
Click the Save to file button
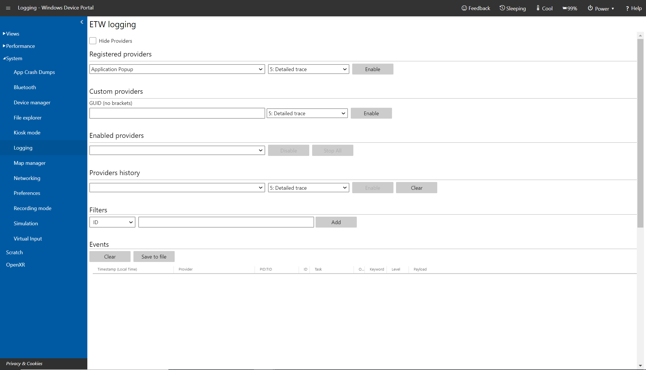click(x=153, y=256)
